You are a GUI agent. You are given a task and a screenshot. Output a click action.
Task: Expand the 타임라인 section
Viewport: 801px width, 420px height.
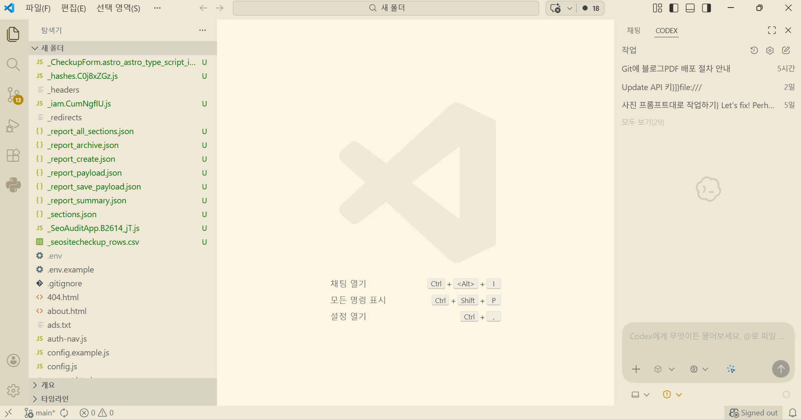coord(123,399)
